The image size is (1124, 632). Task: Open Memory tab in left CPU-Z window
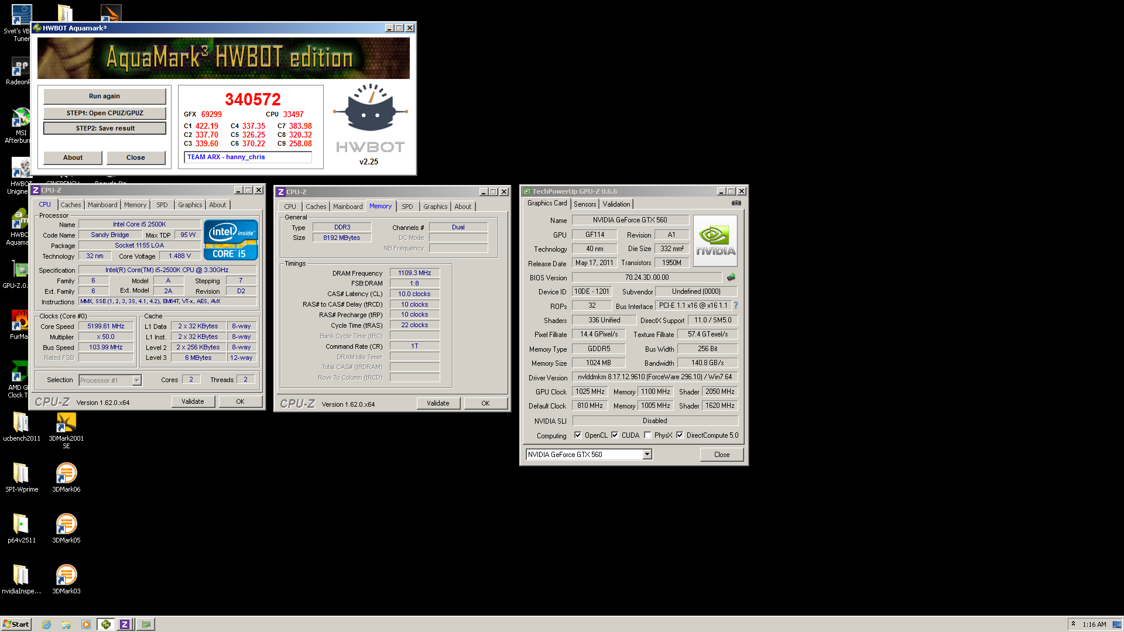135,205
